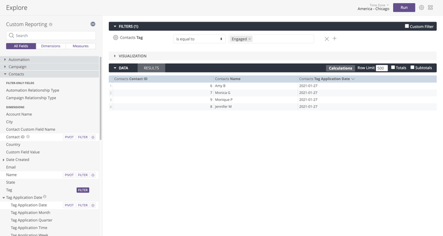Select the Tag Application Time field
This screenshot has height=236, width=443.
pos(29,228)
